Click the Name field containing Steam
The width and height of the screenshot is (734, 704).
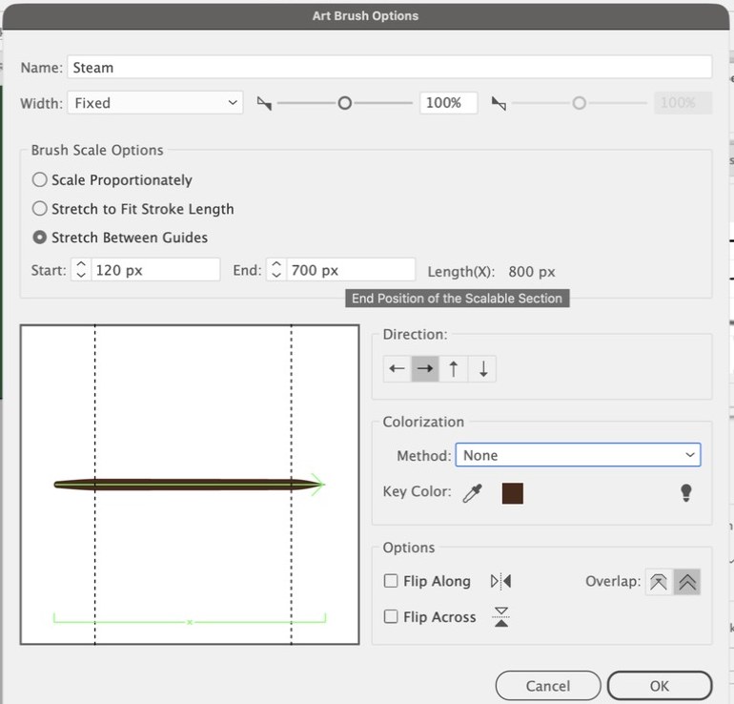[x=390, y=67]
